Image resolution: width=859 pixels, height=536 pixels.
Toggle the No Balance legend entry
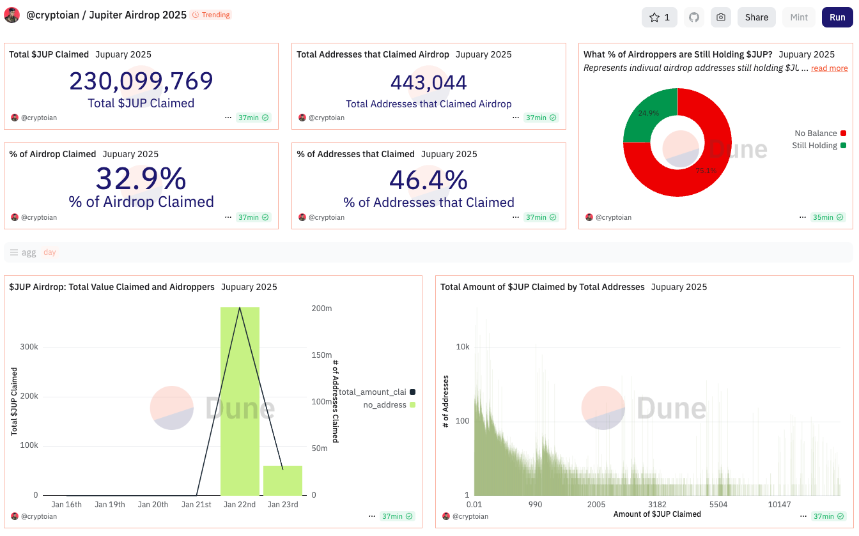tap(821, 134)
